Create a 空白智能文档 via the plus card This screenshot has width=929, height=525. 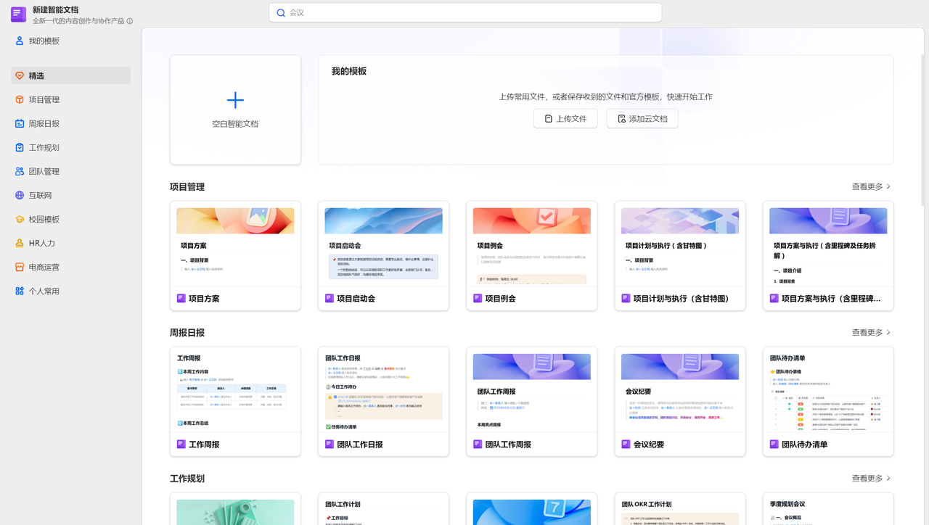point(235,109)
